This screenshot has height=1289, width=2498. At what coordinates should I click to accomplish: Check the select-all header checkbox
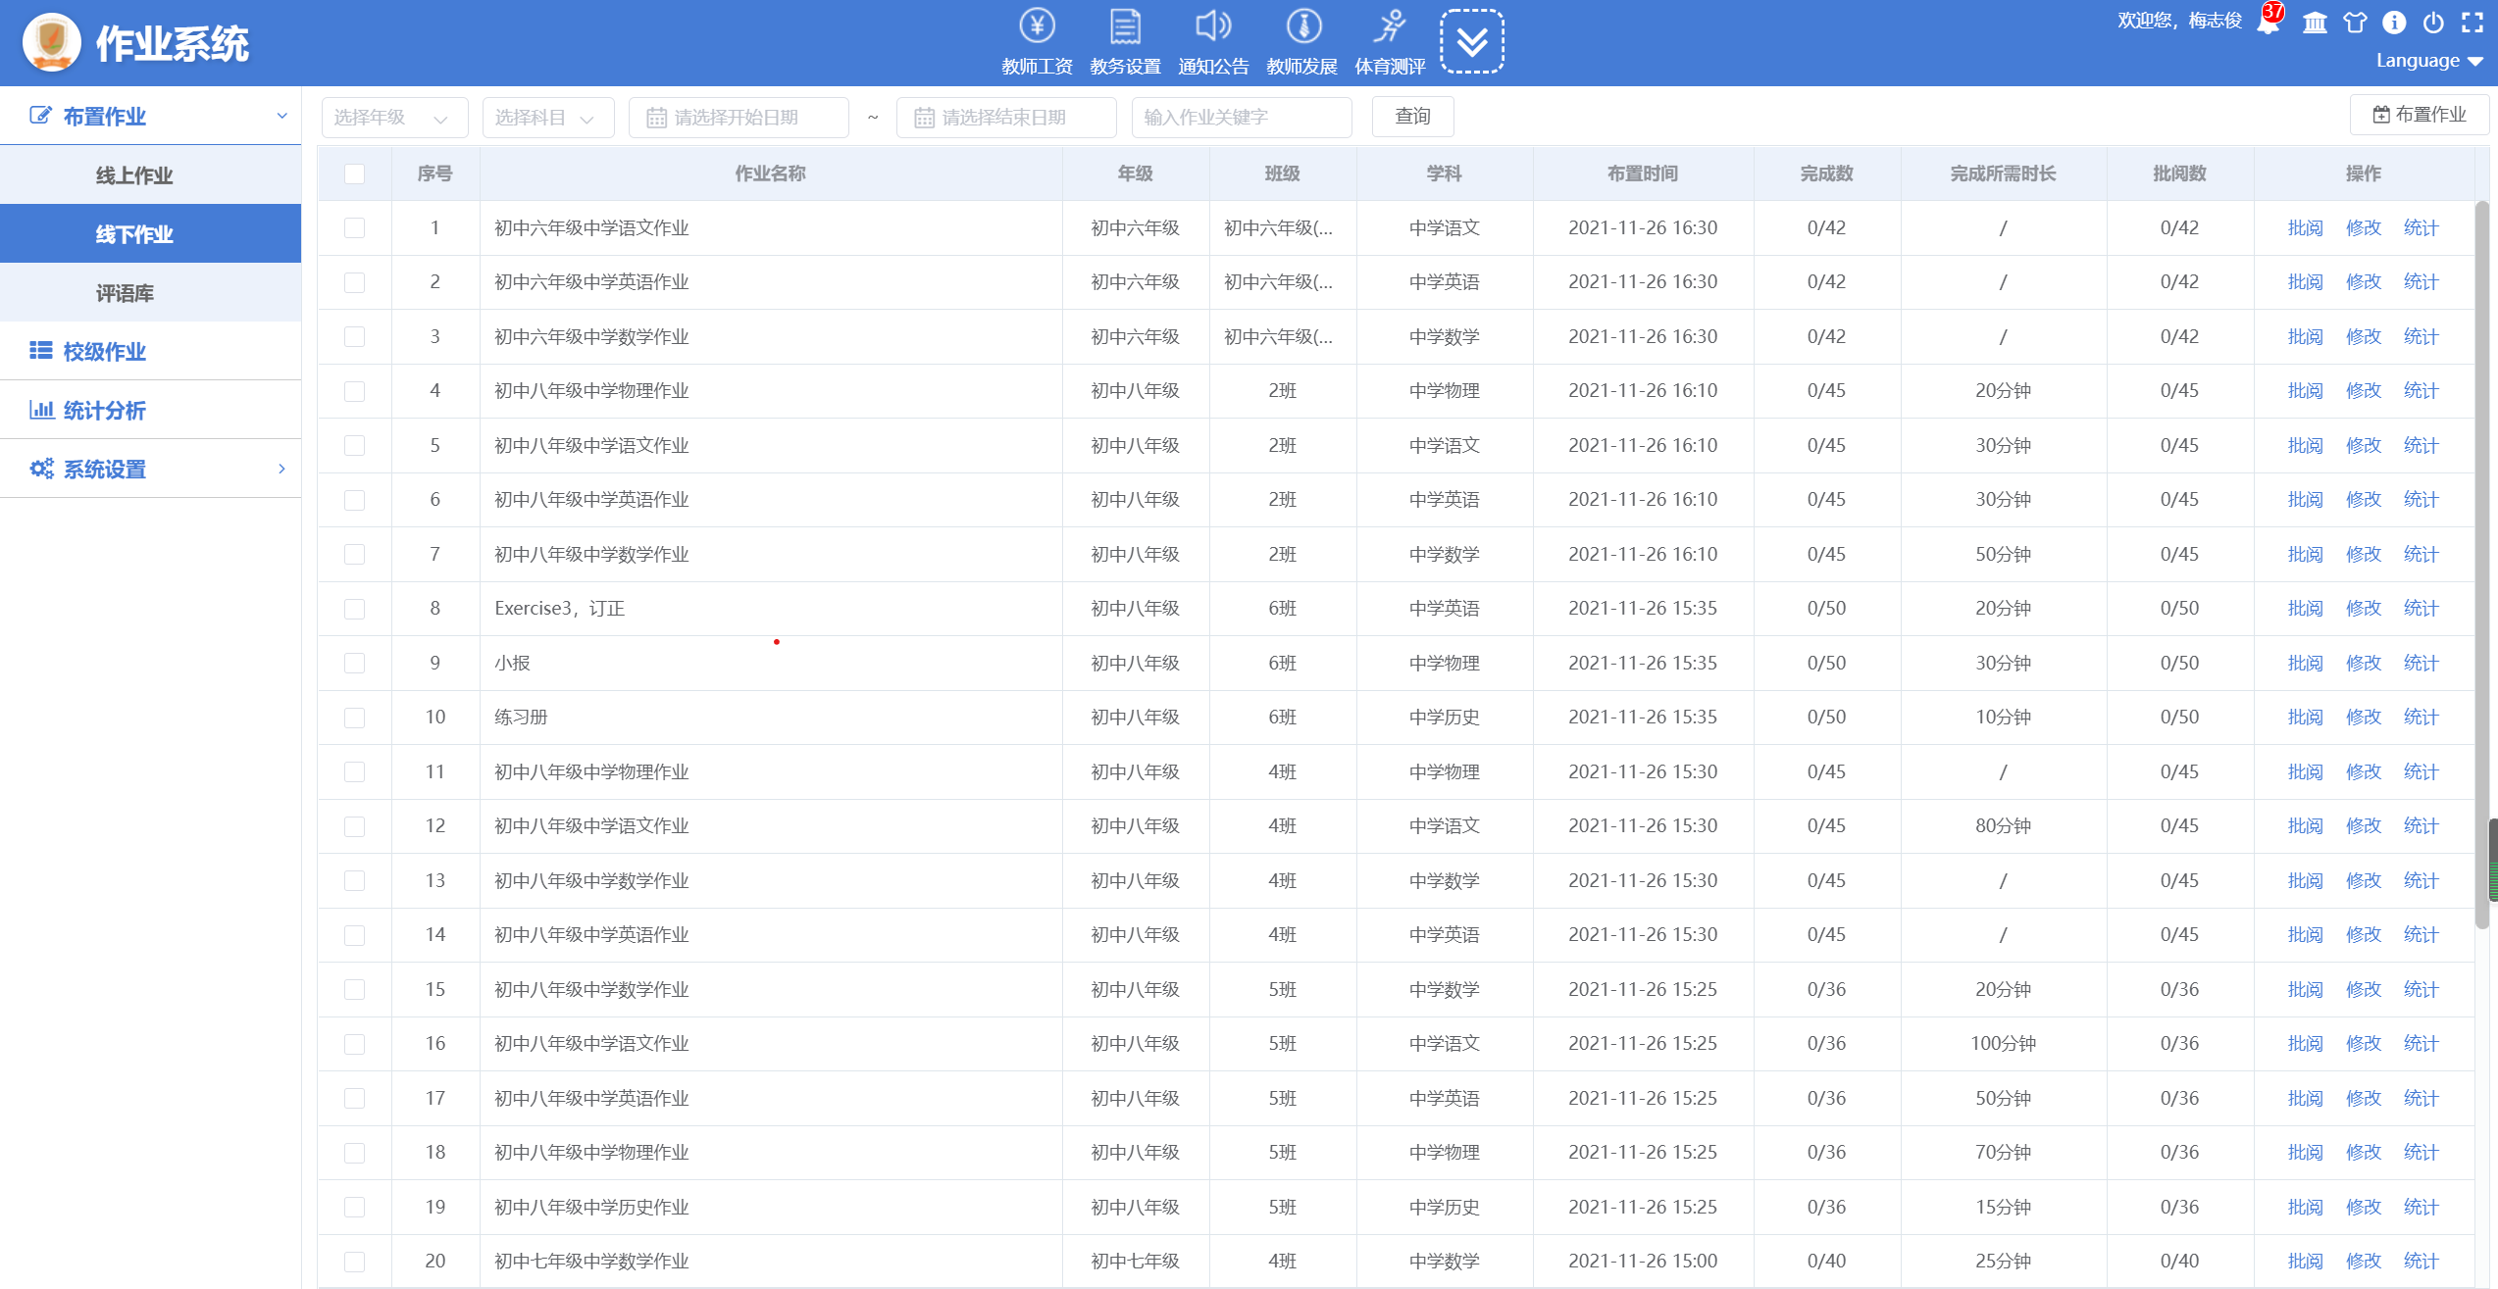click(x=354, y=174)
